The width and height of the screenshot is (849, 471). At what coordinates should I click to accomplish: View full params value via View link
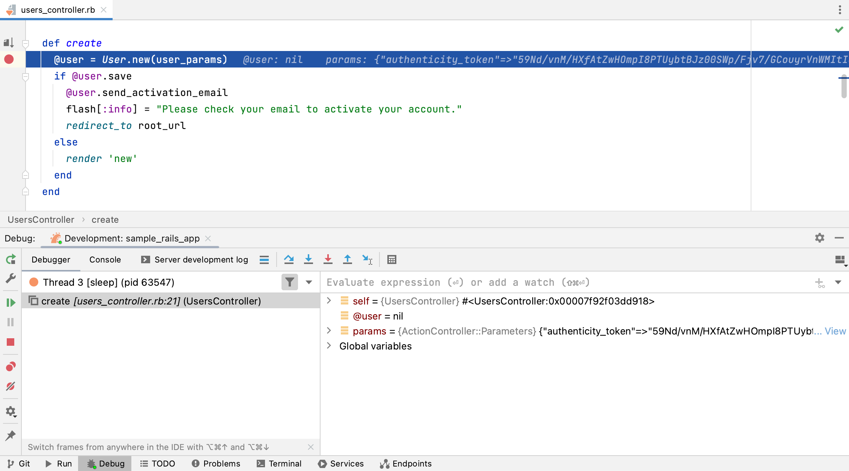tap(837, 331)
